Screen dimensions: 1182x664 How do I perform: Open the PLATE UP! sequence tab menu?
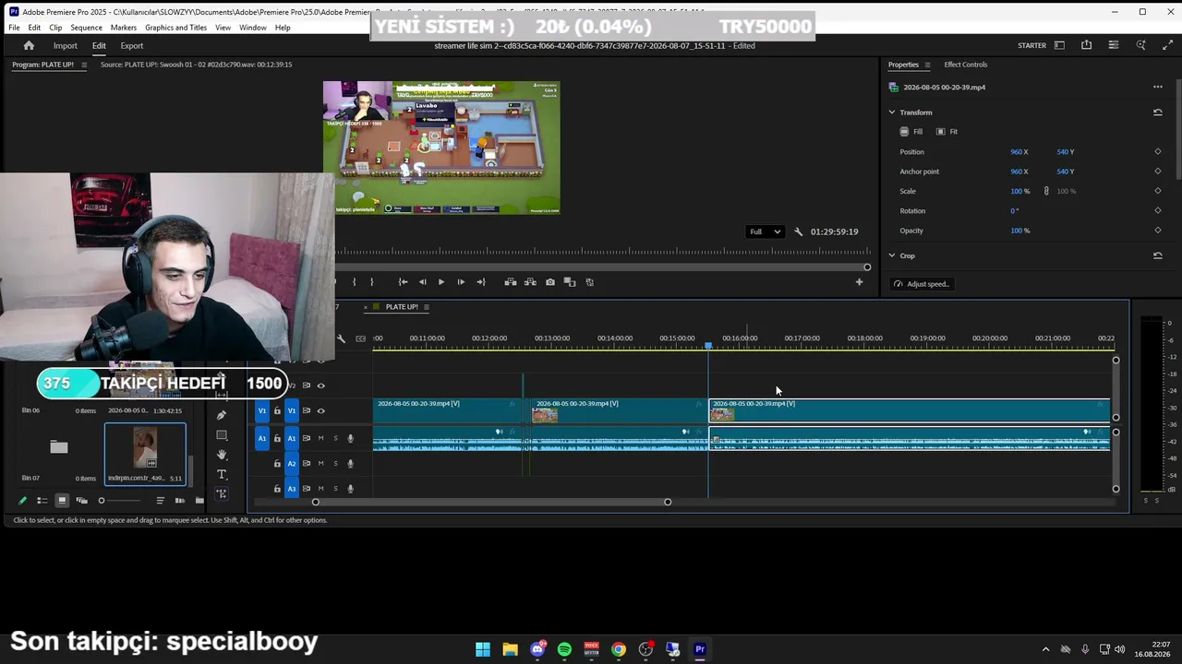coord(426,307)
